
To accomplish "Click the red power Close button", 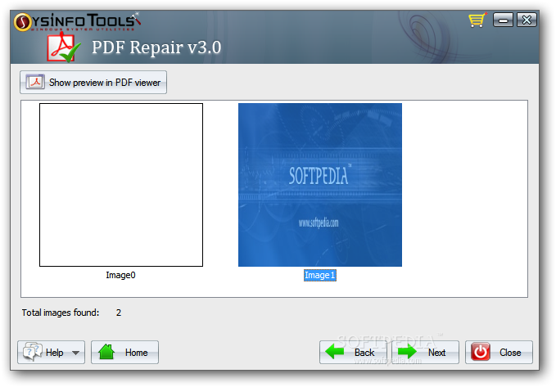I will (x=499, y=353).
